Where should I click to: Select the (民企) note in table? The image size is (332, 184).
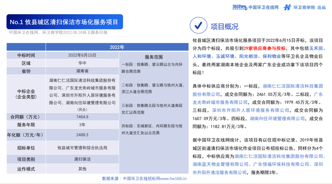click(x=82, y=110)
